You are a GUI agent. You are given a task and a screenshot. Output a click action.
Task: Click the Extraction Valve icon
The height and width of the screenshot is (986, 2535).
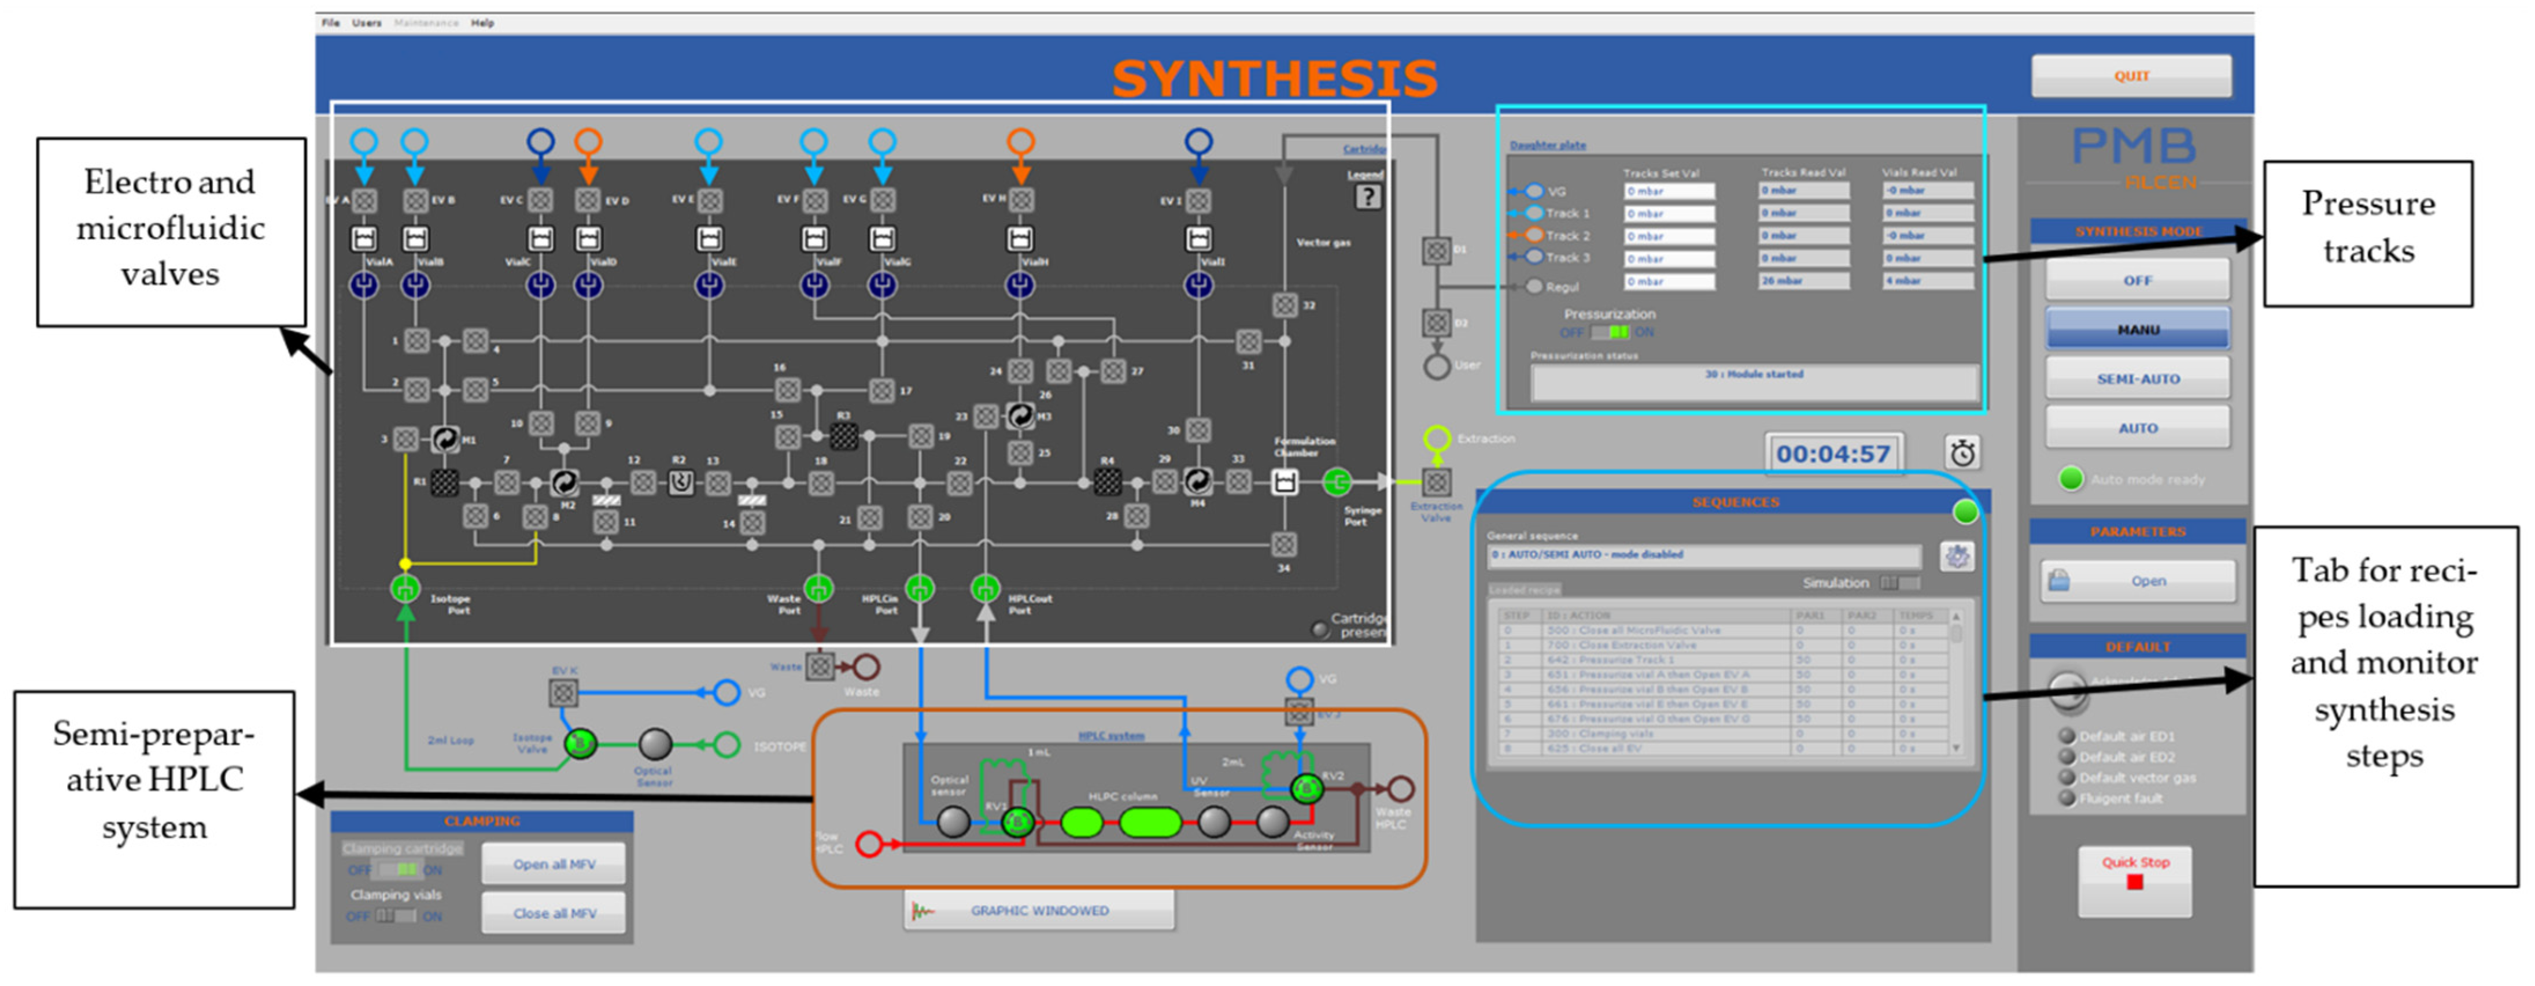(x=1437, y=481)
